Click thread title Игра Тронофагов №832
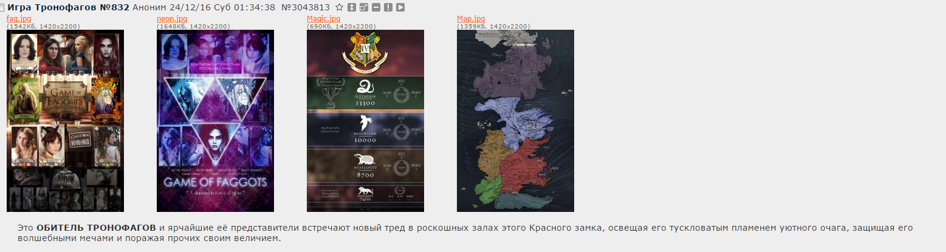The image size is (946, 252). [68, 7]
